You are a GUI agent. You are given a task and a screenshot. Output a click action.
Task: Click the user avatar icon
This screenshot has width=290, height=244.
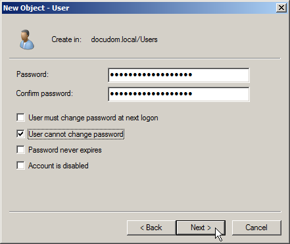27,39
